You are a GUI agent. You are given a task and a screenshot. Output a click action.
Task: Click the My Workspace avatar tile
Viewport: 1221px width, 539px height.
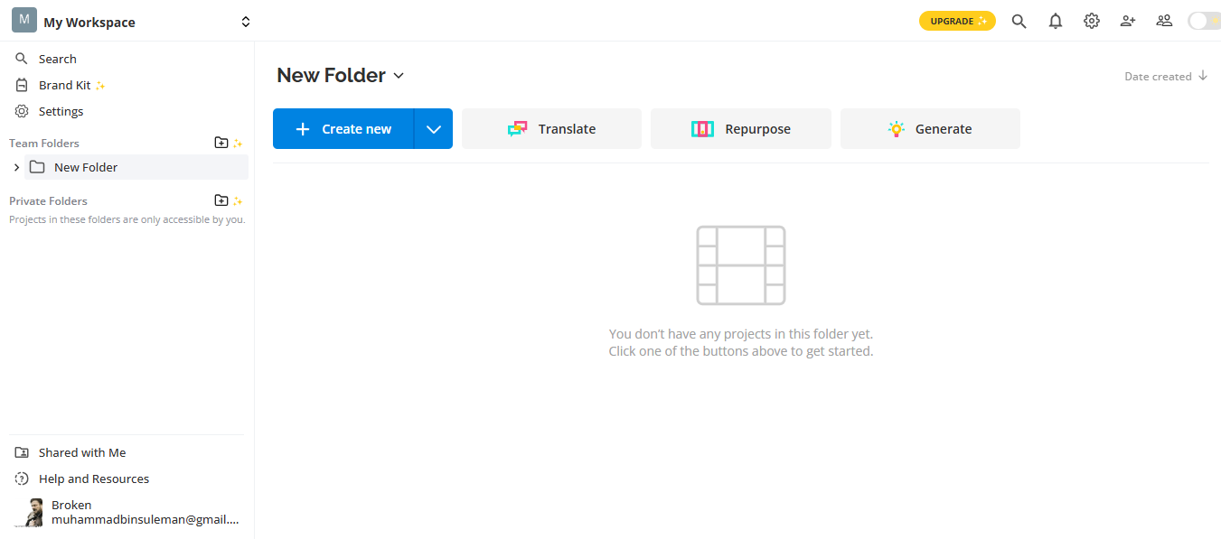tap(24, 20)
